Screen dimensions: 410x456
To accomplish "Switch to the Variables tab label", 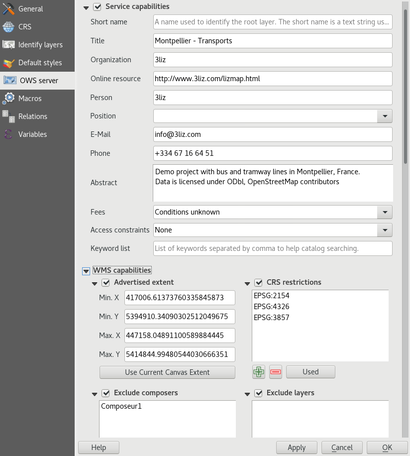I will tap(32, 134).
